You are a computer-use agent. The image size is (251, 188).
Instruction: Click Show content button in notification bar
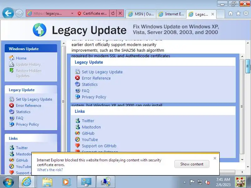[192, 164]
